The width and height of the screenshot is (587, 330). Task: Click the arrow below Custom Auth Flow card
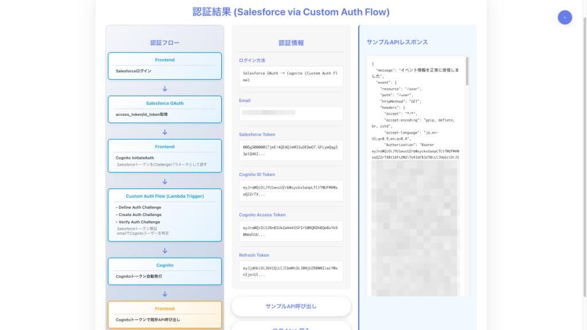point(165,250)
